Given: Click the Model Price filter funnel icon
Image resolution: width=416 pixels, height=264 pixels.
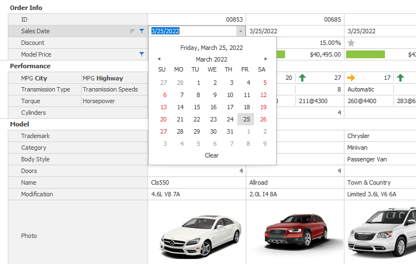Looking at the screenshot, I should coord(141,54).
